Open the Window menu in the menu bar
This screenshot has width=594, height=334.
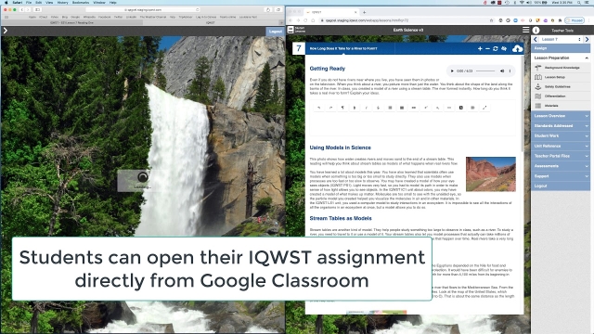[99, 2]
